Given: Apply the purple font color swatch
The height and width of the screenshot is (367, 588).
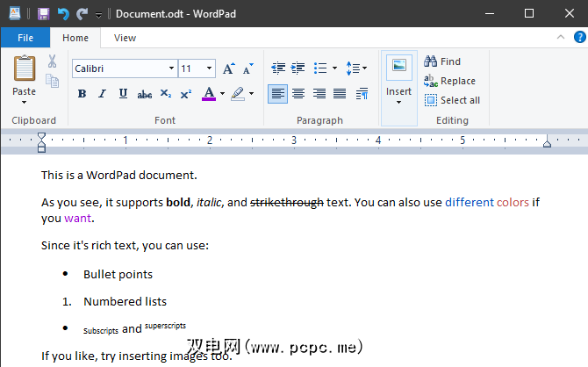Looking at the screenshot, I should [208, 94].
